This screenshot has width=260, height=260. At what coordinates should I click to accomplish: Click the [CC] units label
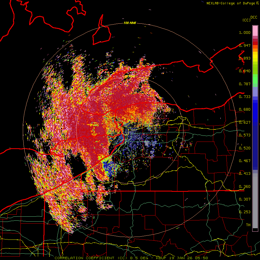pyautogui.click(x=247, y=20)
